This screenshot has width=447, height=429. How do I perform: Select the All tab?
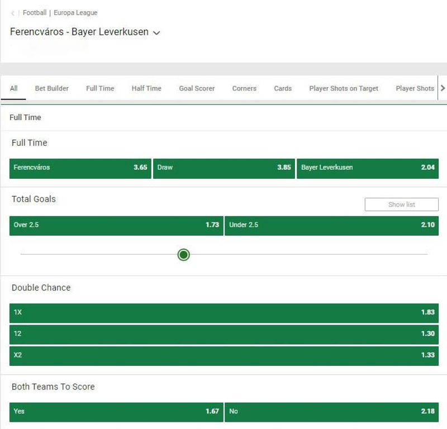(13, 88)
